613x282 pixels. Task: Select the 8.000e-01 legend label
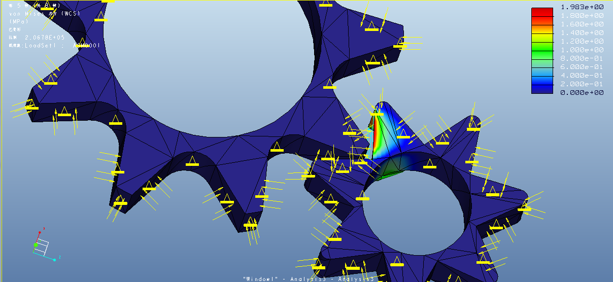pos(582,58)
